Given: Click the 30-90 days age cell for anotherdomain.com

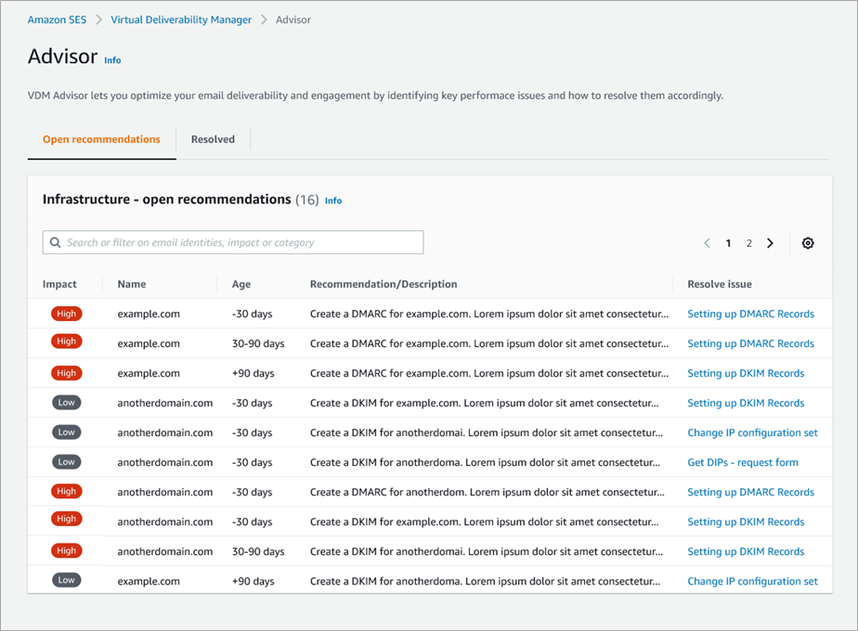Looking at the screenshot, I should (258, 552).
